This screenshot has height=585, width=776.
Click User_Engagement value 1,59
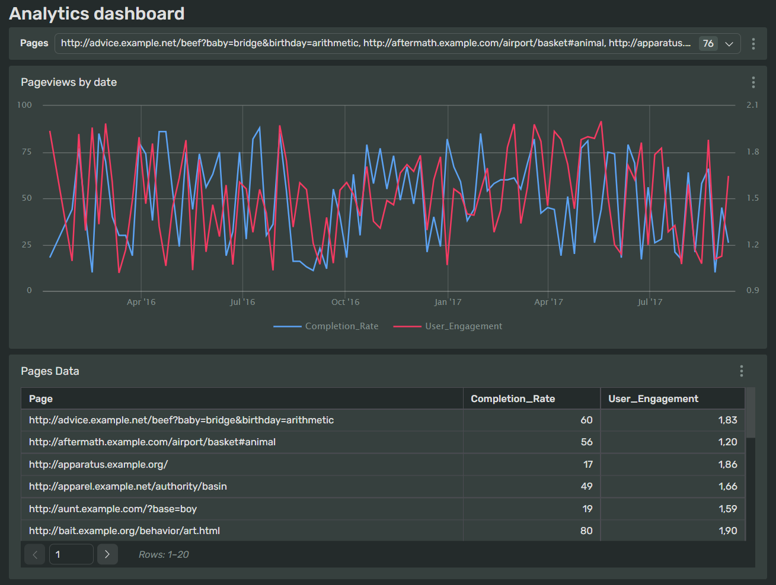click(727, 509)
